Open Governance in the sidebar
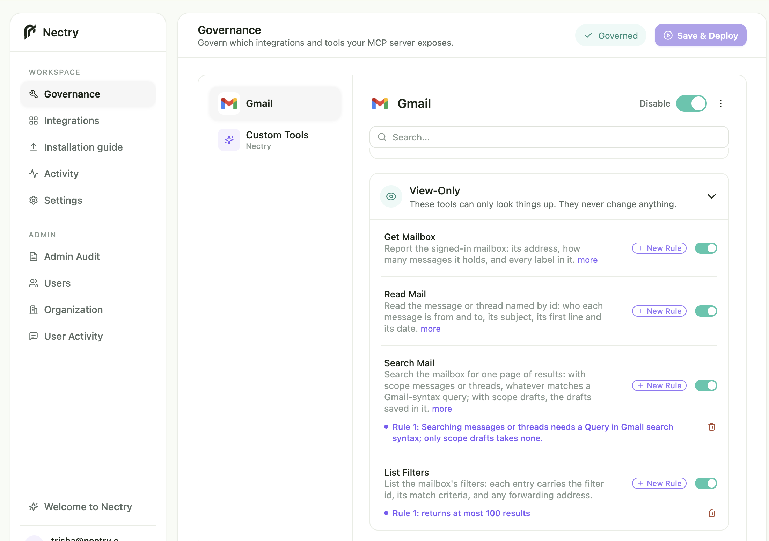This screenshot has width=769, height=541. coord(88,94)
